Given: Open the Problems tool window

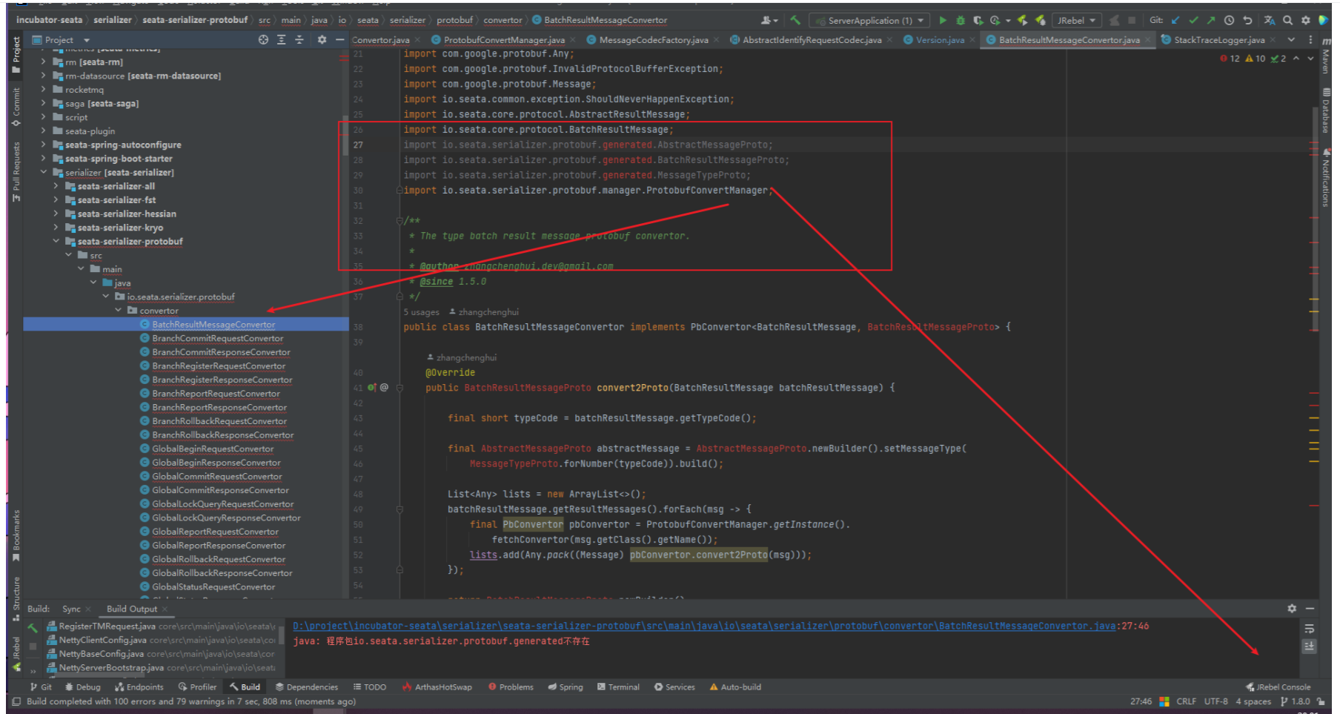Looking at the screenshot, I should (511, 687).
